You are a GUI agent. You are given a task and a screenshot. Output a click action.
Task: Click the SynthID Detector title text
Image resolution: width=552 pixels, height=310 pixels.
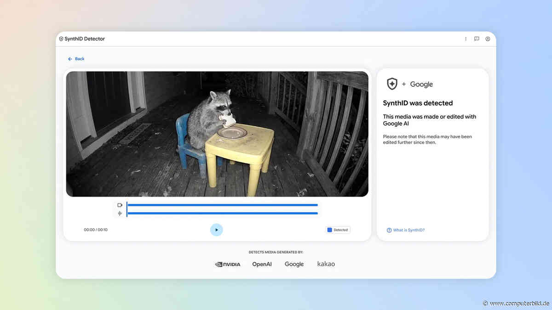coord(85,39)
